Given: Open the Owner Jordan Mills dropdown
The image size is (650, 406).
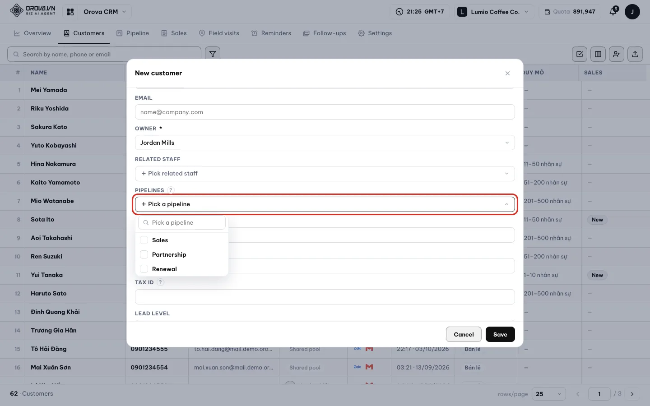Looking at the screenshot, I should [x=325, y=143].
